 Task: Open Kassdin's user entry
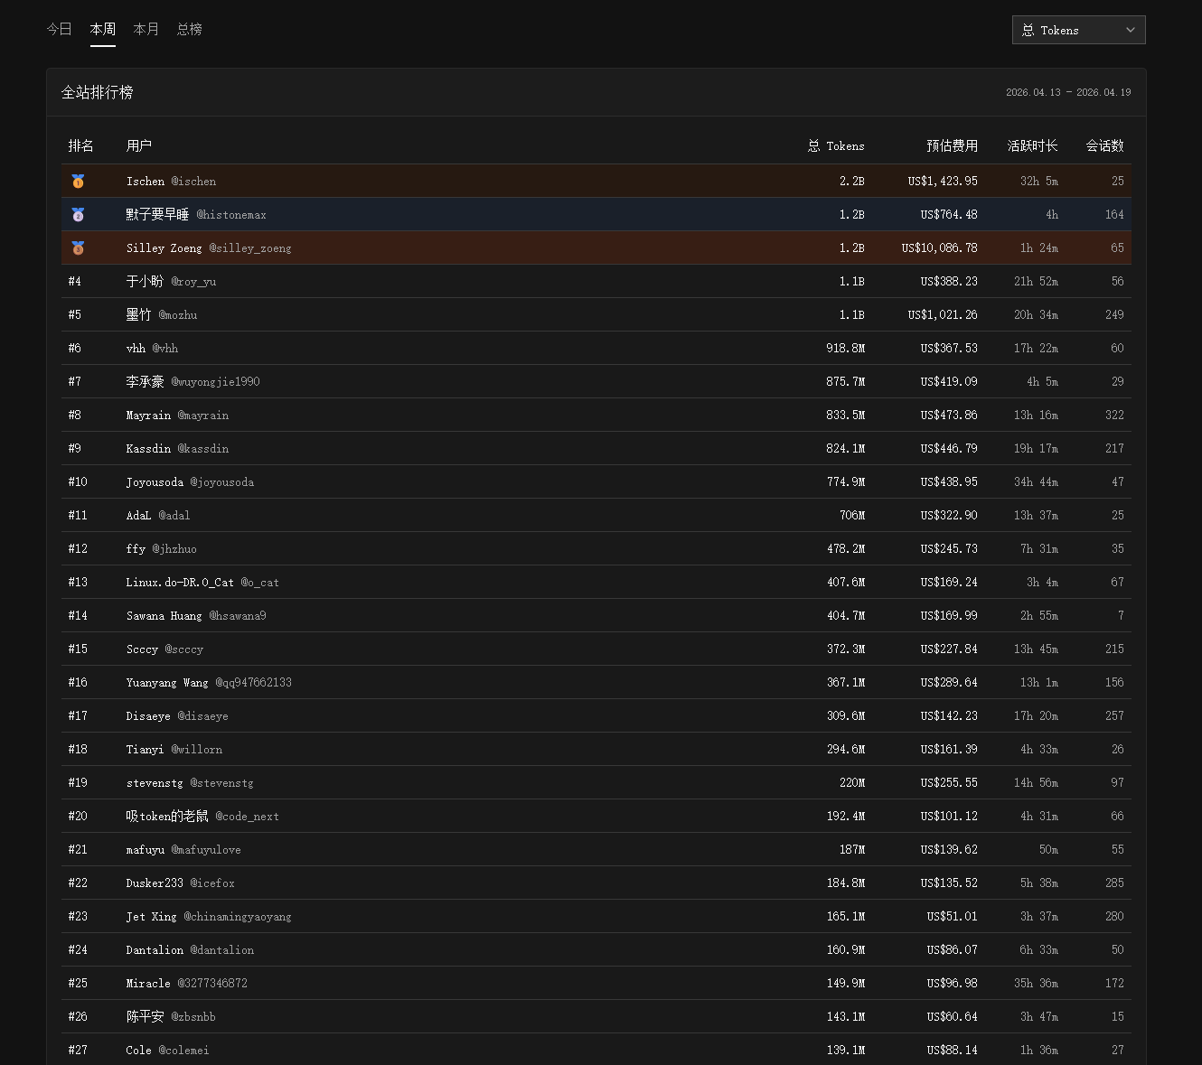tap(177, 449)
